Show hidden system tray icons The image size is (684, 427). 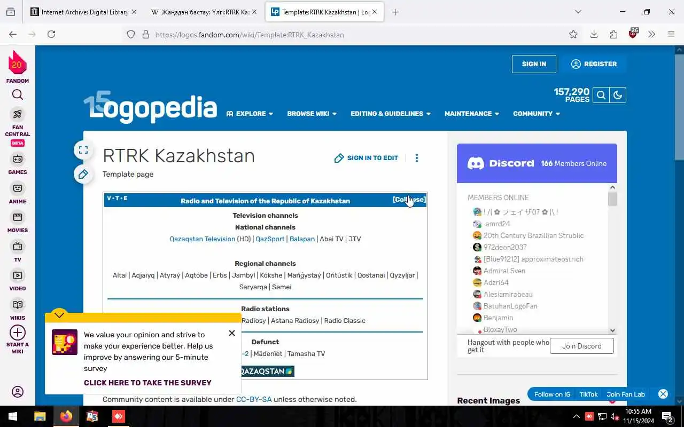click(576, 416)
